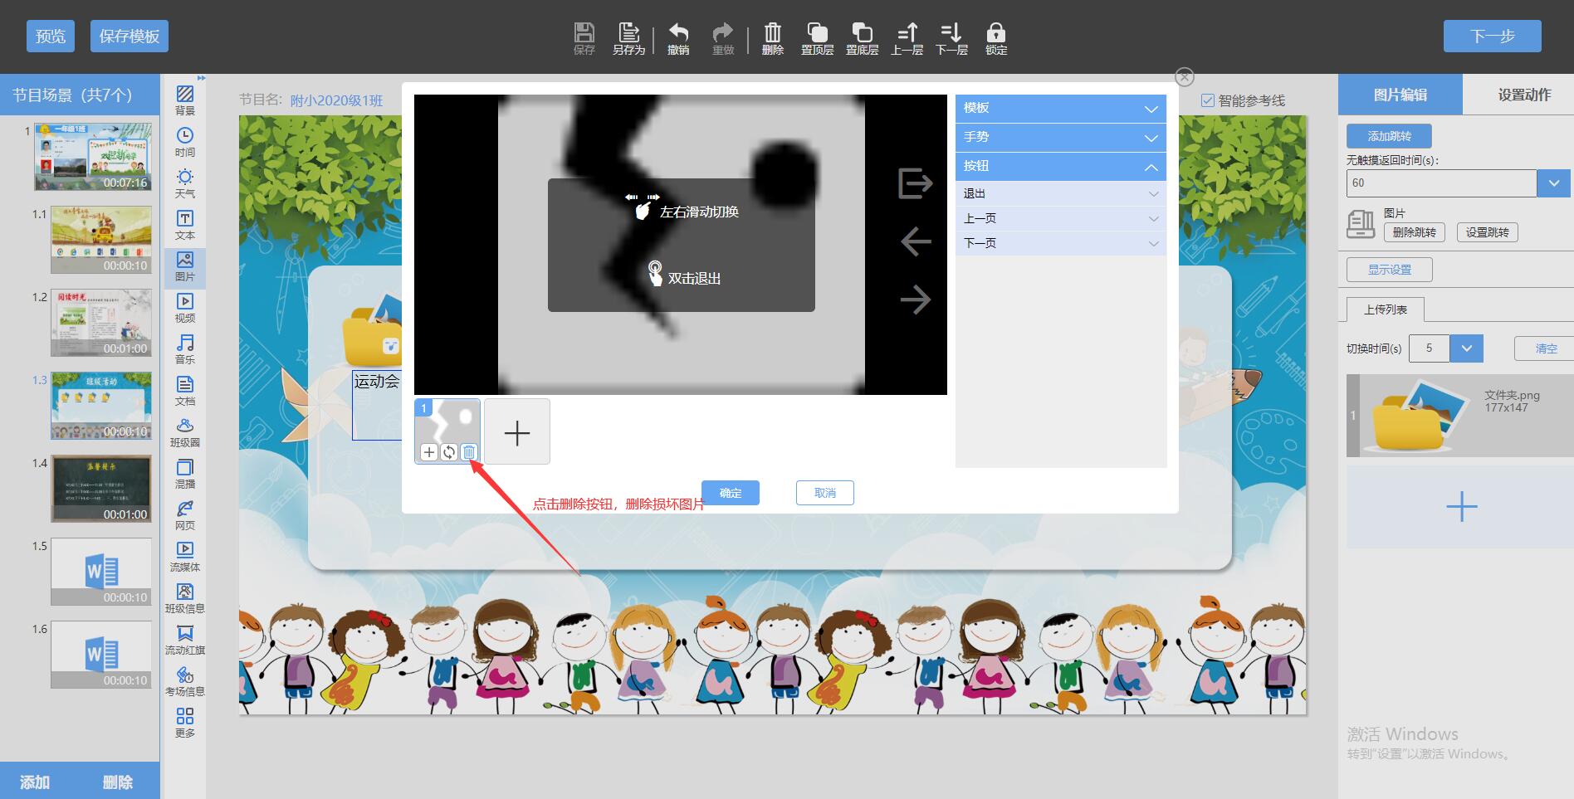The image size is (1574, 799).
Task: Click the Bring to Top (置顶层) icon
Action: click(817, 38)
